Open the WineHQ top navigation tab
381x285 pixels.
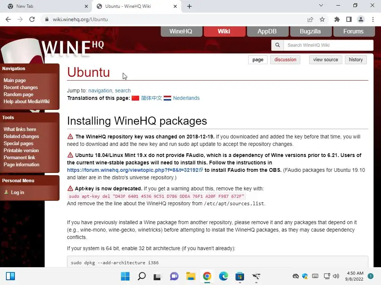(181, 31)
